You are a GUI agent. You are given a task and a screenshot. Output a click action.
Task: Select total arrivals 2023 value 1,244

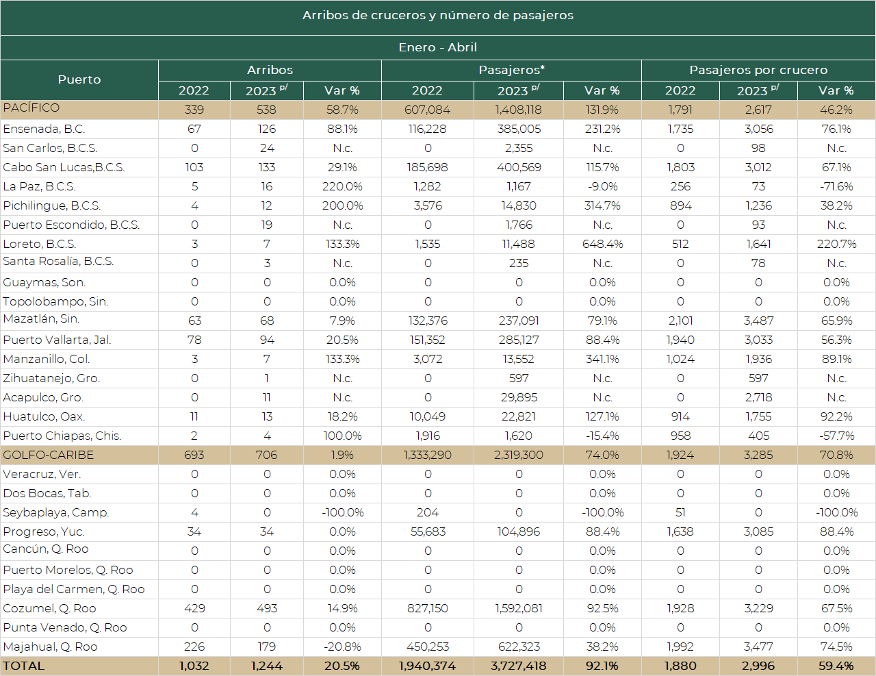click(266, 666)
